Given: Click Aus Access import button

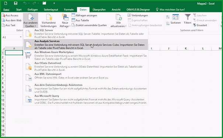Looking at the screenshot, I should (10, 15).
